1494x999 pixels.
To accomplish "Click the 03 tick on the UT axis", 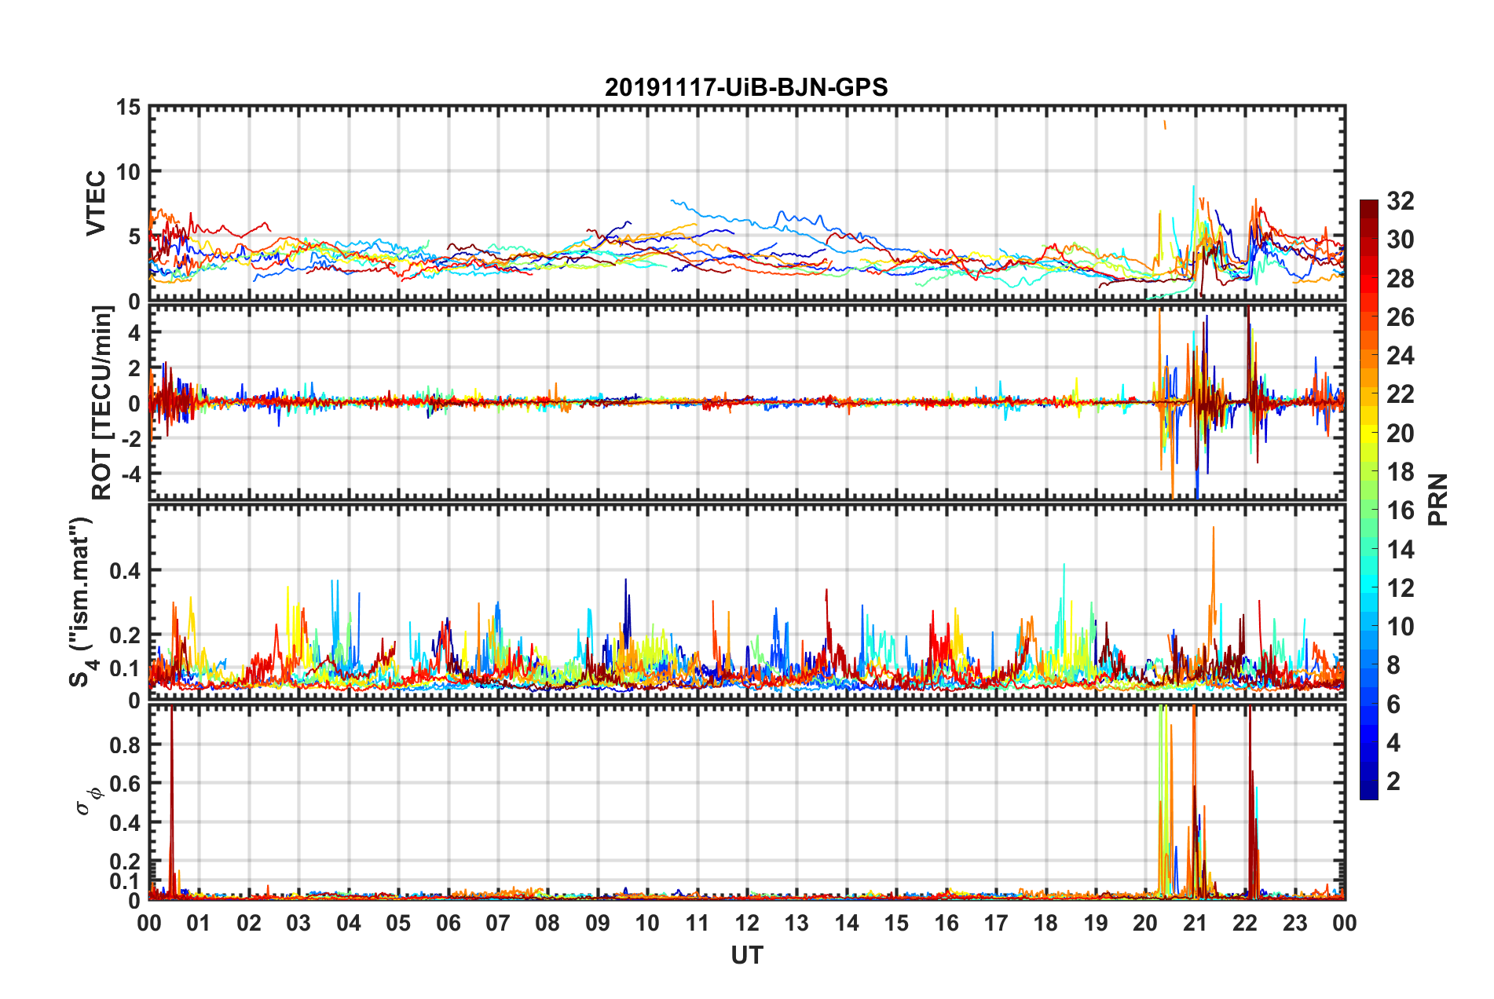I will (x=298, y=923).
